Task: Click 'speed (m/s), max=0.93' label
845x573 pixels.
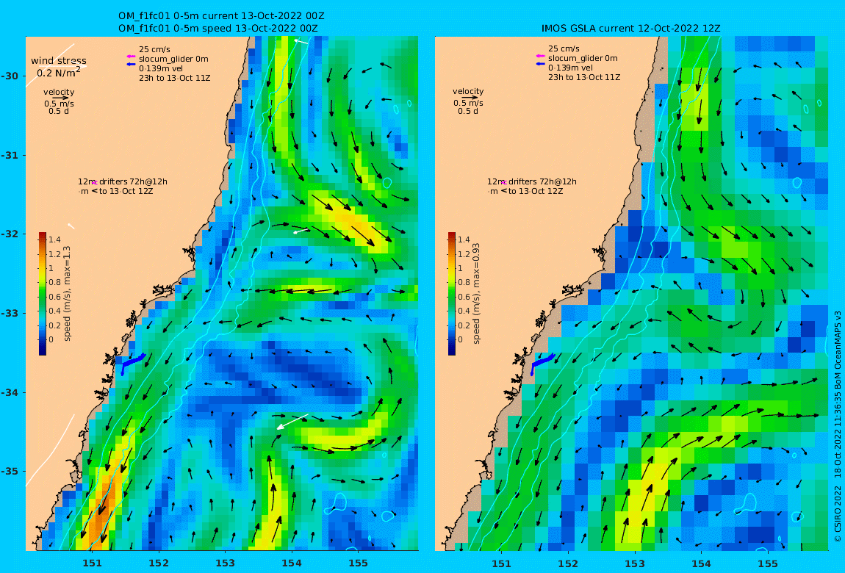Action: click(x=476, y=294)
